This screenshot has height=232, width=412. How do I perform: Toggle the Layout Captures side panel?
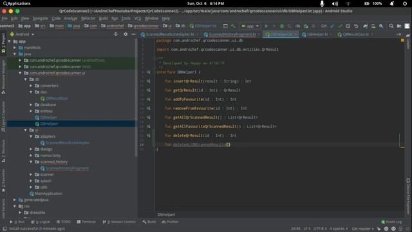point(3,117)
